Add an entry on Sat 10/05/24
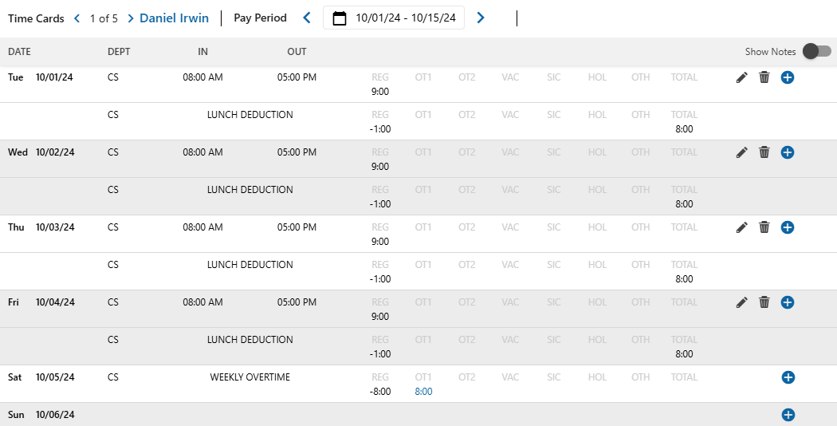837x426 pixels. 788,377
